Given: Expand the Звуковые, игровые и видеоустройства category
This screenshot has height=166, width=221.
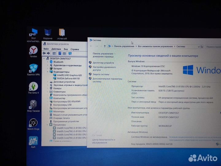Looking at the screenshot, I should 48,85.
